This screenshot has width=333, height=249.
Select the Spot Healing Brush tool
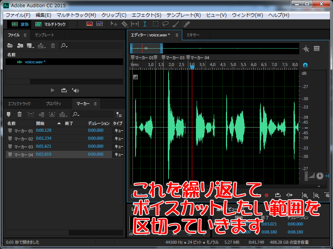pyautogui.click(x=186, y=24)
